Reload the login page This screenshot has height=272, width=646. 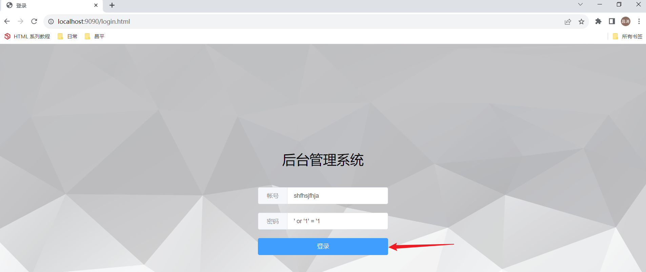[34, 21]
